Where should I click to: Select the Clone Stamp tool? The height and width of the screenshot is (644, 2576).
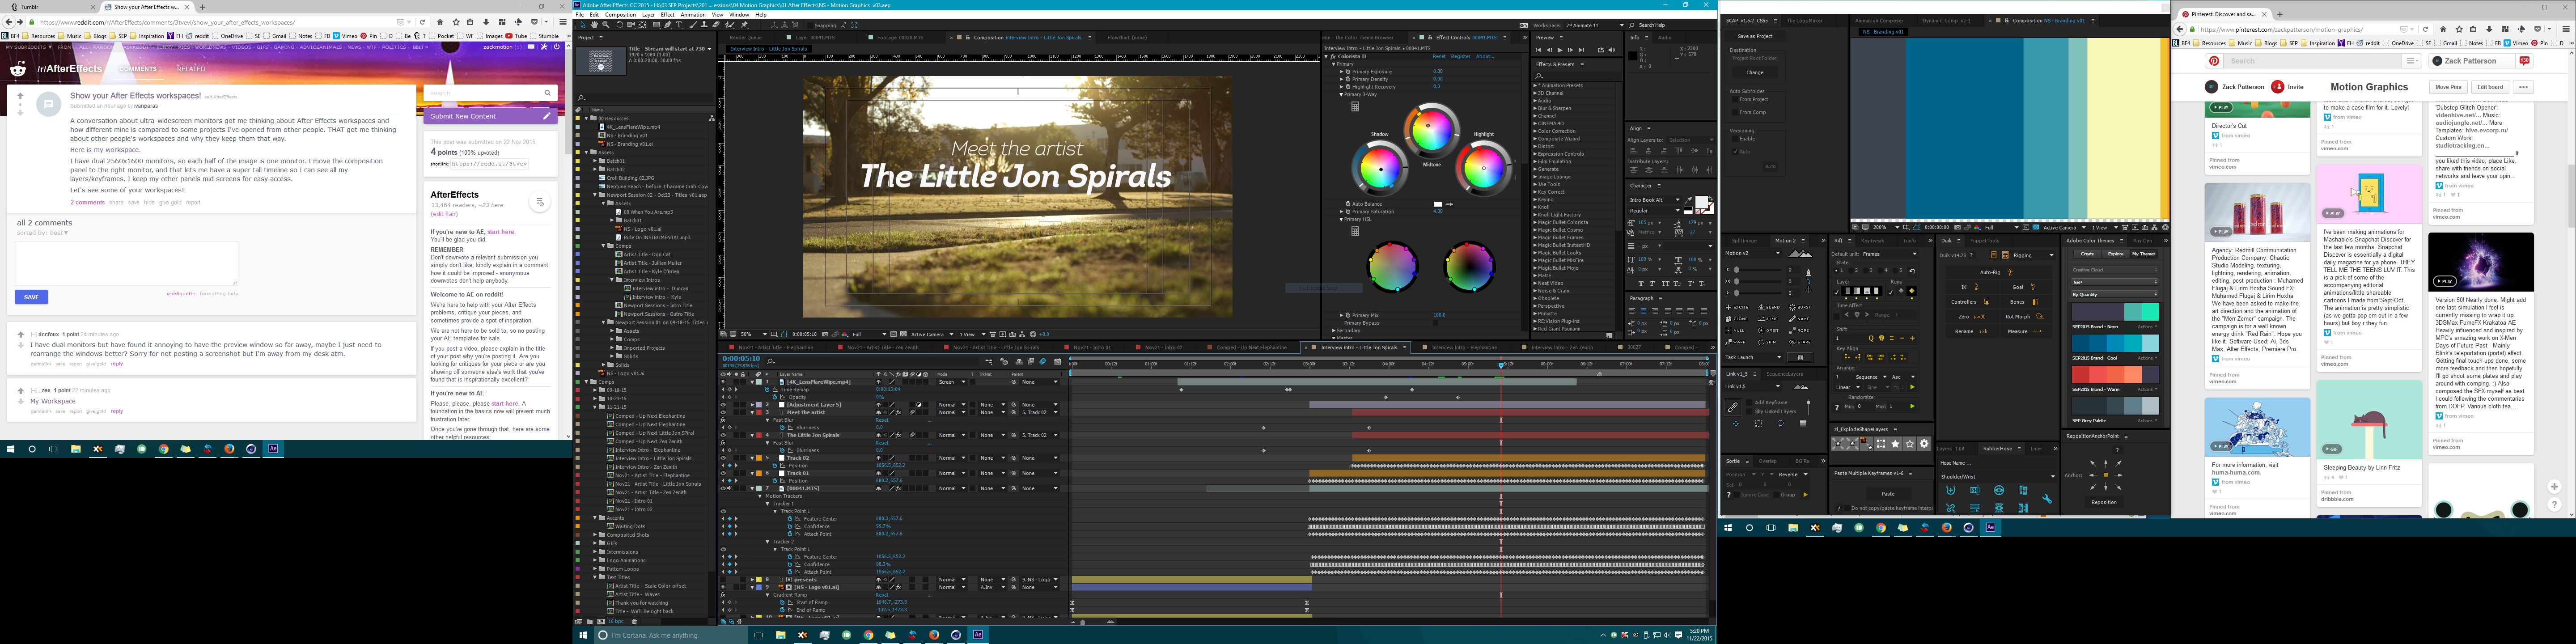pyautogui.click(x=704, y=25)
